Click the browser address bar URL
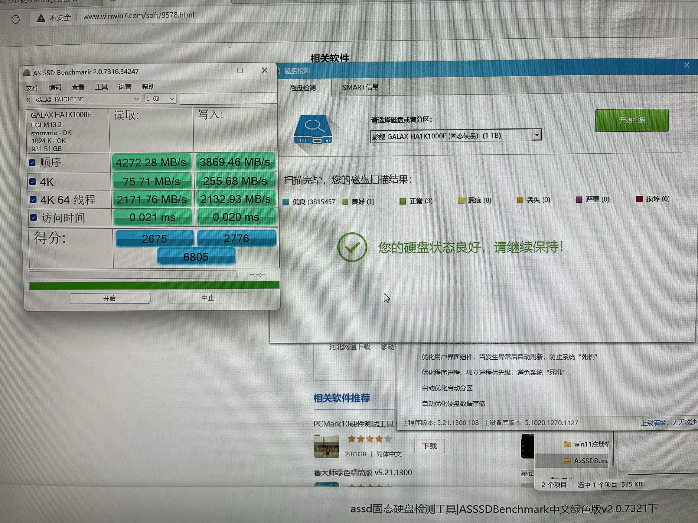The height and width of the screenshot is (523, 698). [x=139, y=15]
